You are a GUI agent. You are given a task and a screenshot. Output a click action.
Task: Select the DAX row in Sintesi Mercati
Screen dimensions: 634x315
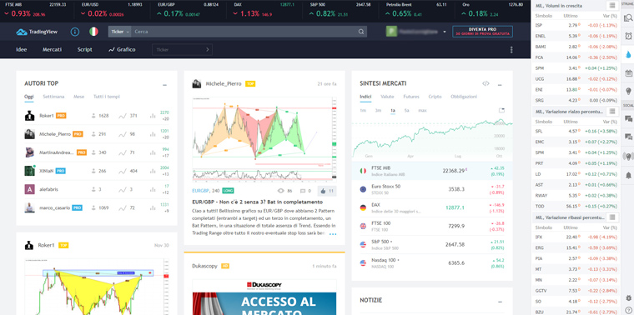coord(432,208)
